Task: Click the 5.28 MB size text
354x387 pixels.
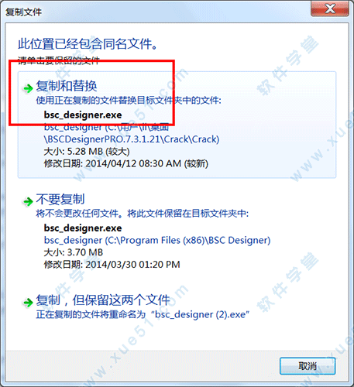Action: coord(87,152)
